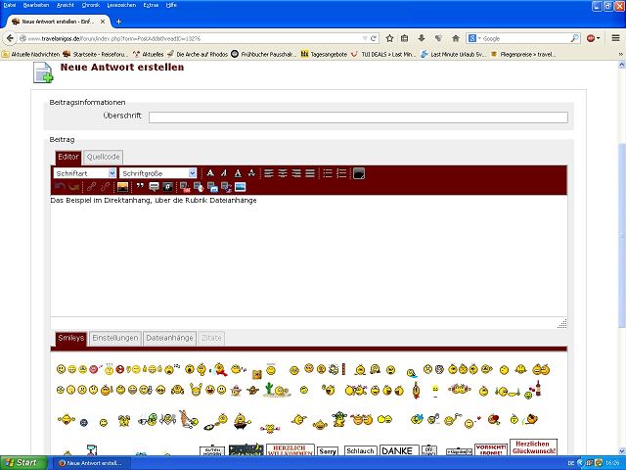626x470 pixels.
Task: Click the Überschrift input field
Action: [x=358, y=117]
